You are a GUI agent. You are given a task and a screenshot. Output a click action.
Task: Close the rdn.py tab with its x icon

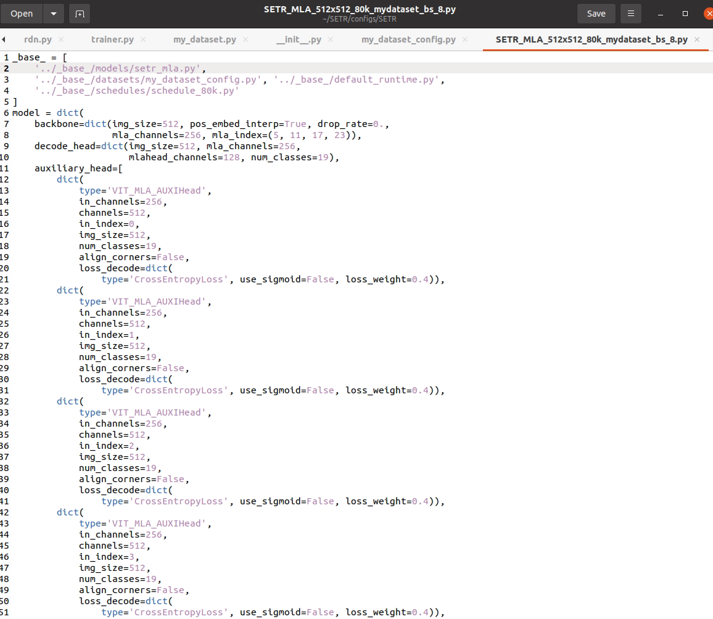60,39
